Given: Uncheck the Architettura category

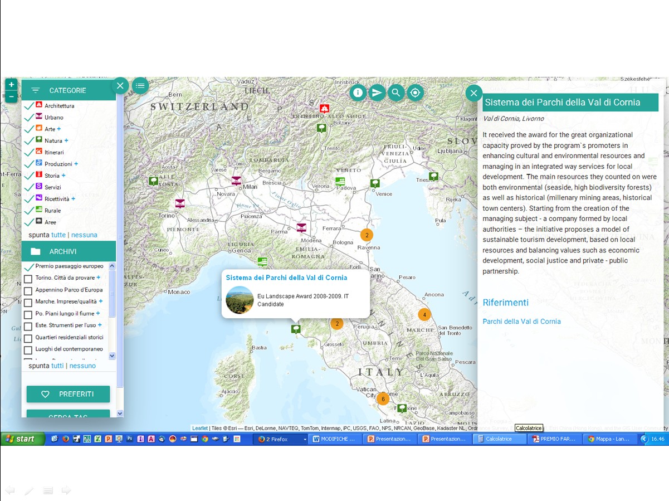Looking at the screenshot, I should pyautogui.click(x=29, y=106).
